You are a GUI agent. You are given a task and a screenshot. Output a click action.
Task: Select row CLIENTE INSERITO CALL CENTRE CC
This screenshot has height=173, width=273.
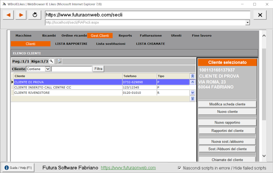(x=102, y=87)
